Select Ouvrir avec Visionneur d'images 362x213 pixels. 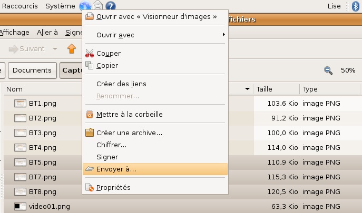point(156,17)
